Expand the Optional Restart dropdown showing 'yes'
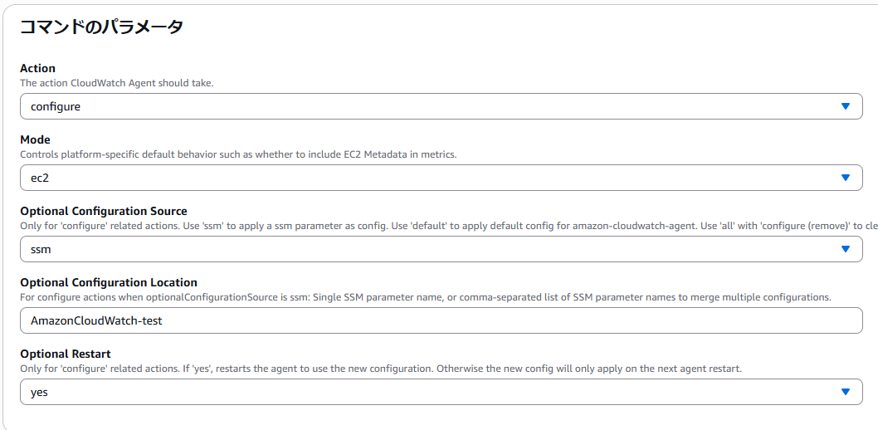Screen dimensions: 878x430 (x=415, y=392)
